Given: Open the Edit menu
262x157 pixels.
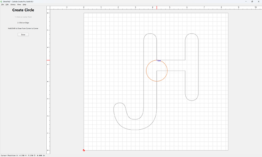Looking at the screenshot, I should [7, 5].
